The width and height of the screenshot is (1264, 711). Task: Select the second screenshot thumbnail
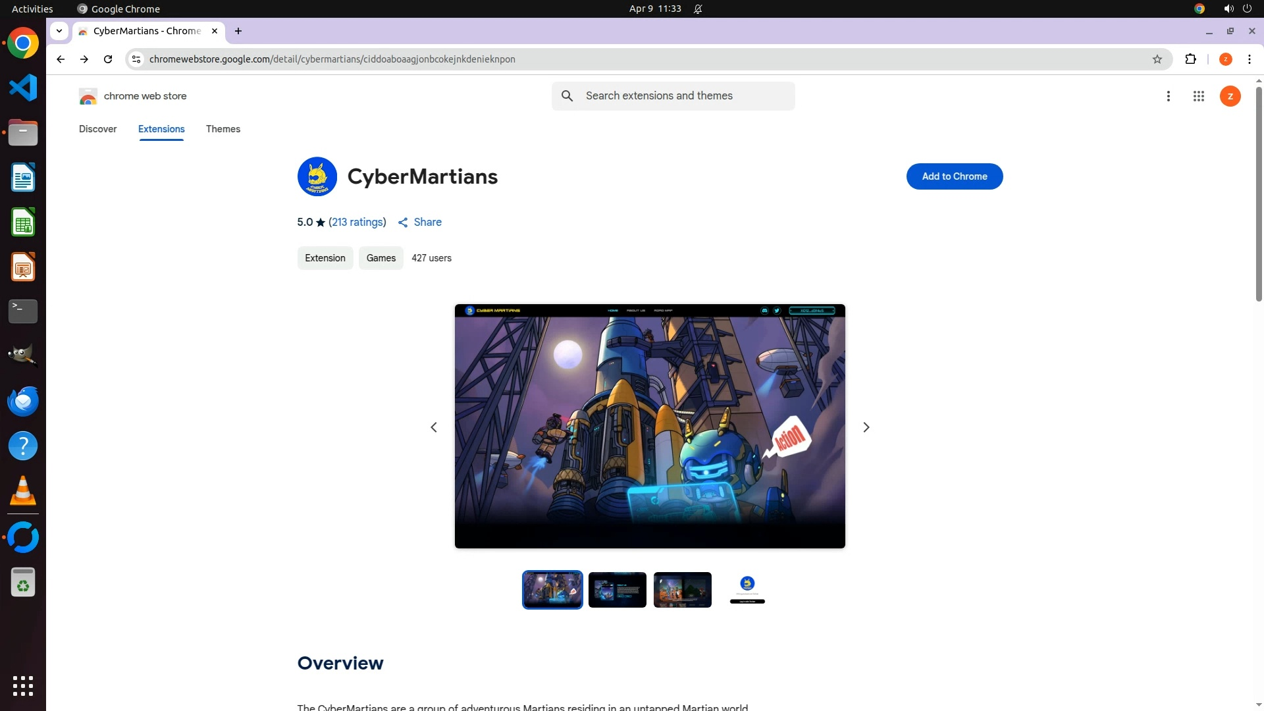[617, 590]
